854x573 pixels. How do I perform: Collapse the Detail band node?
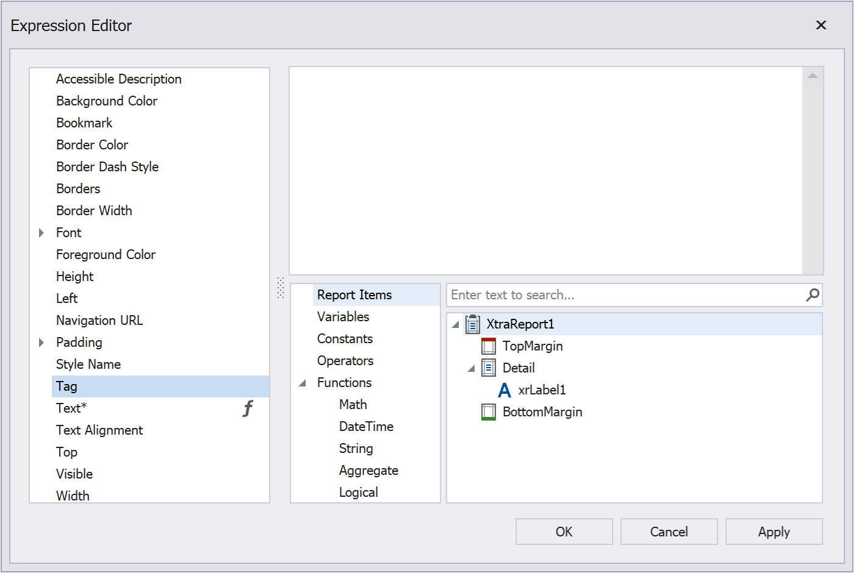pyautogui.click(x=471, y=369)
